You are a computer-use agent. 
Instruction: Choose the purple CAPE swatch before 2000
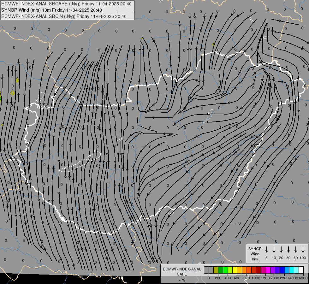point(273,270)
